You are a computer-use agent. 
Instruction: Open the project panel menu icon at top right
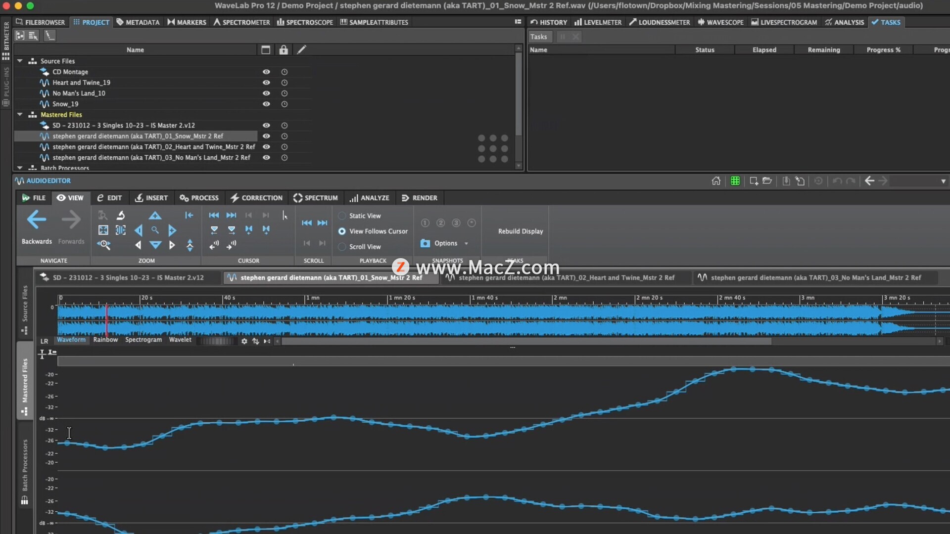click(x=518, y=22)
